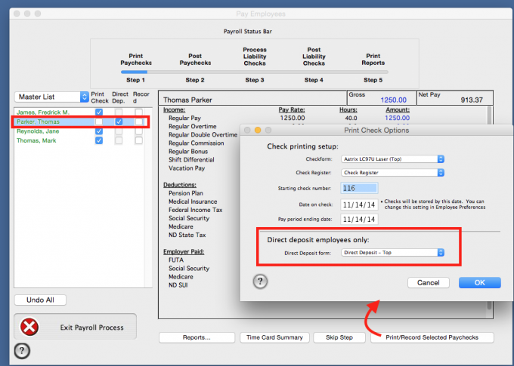Click the red X Exit Payroll icon

tap(29, 327)
